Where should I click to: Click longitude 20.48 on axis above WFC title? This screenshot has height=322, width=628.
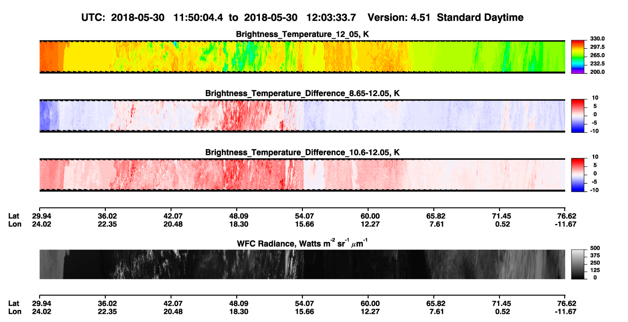(171, 224)
